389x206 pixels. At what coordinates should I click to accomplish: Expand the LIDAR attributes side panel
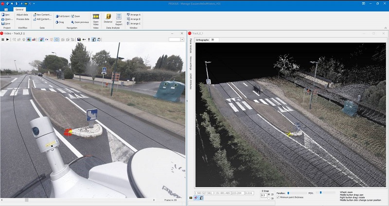[190, 78]
